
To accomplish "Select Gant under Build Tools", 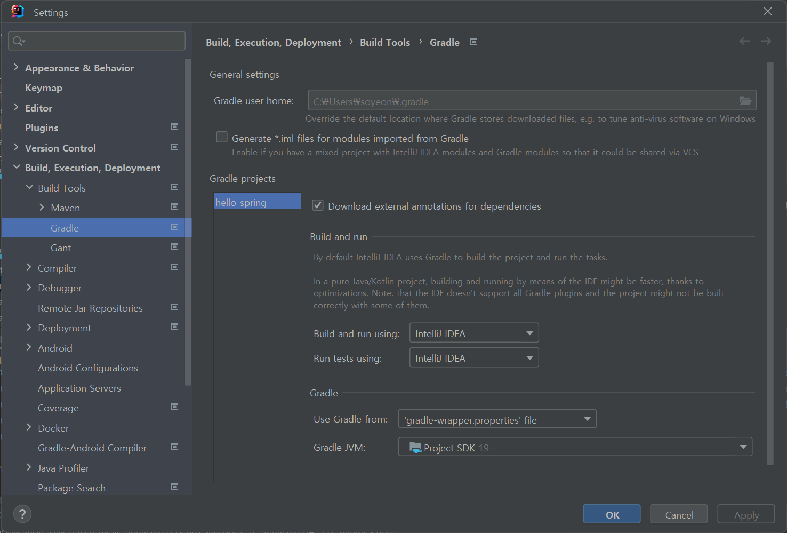I will tap(61, 248).
